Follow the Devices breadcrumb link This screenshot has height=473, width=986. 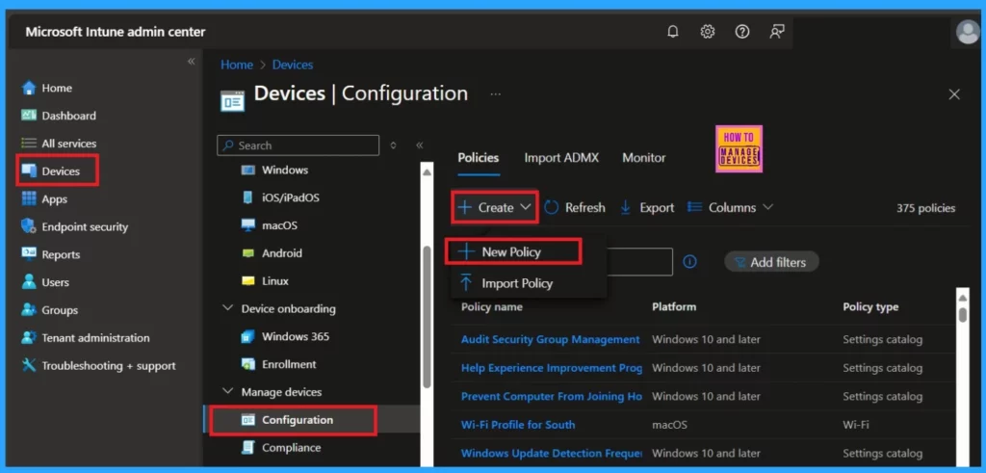(293, 65)
